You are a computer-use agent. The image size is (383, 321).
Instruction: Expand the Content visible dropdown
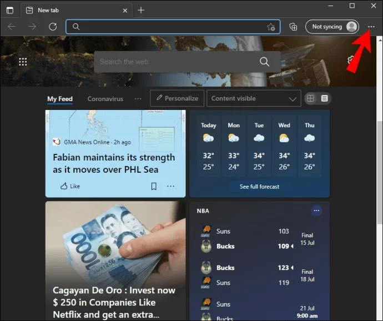254,98
